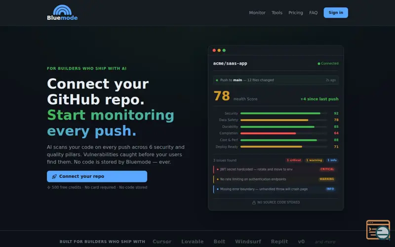Click the WARNING severity label

click(327, 179)
